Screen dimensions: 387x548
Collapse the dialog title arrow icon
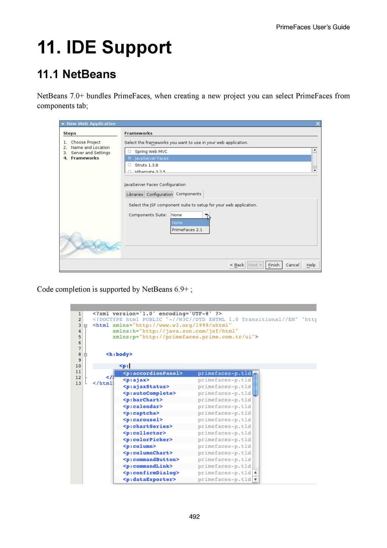(x=63, y=124)
